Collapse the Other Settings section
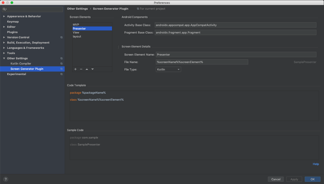 (x=4, y=58)
